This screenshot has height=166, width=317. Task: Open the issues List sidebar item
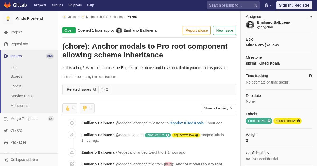coord(13,67)
